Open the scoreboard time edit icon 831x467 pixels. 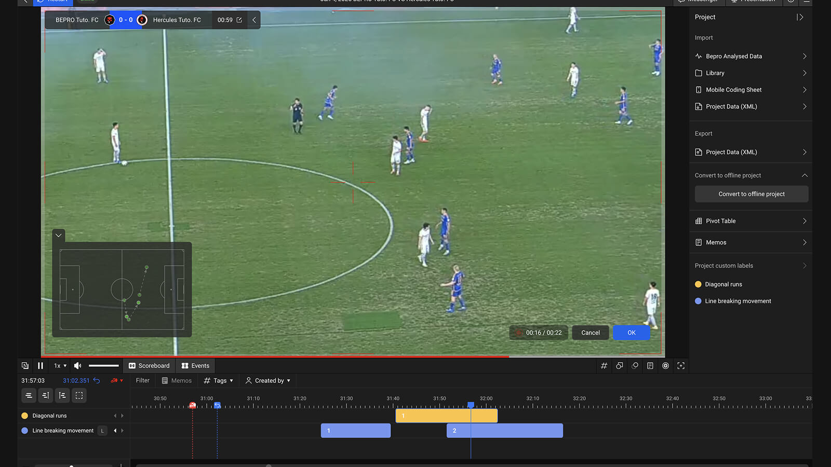tap(239, 20)
